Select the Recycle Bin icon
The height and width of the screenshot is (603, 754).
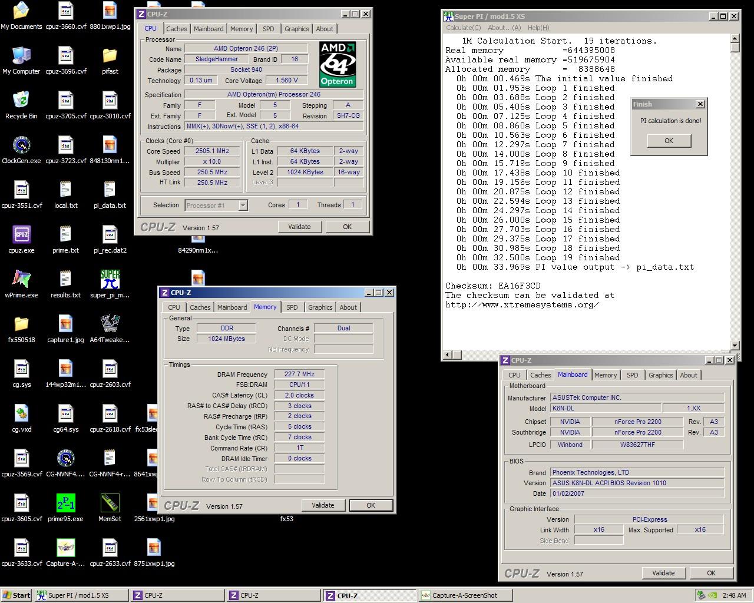pyautogui.click(x=21, y=100)
